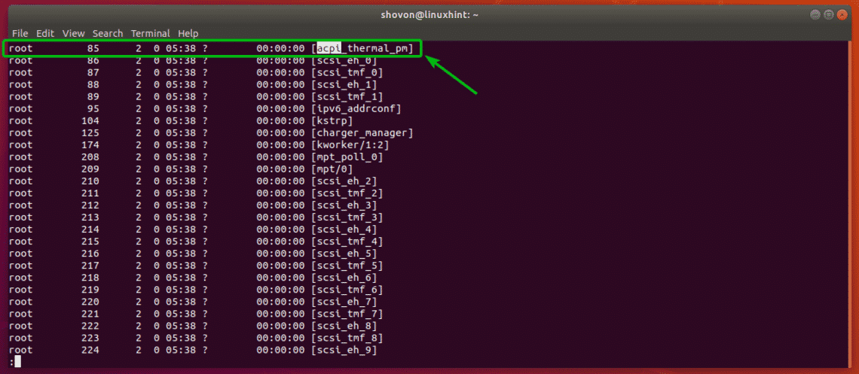Click the [scsi_tmf_0] process name

pyautogui.click(x=347, y=73)
